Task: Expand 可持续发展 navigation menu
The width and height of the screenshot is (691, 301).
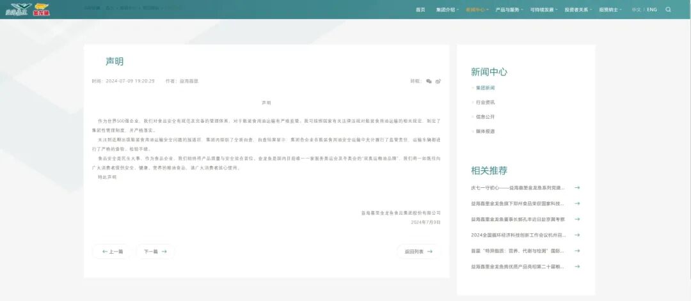Action: pos(543,9)
